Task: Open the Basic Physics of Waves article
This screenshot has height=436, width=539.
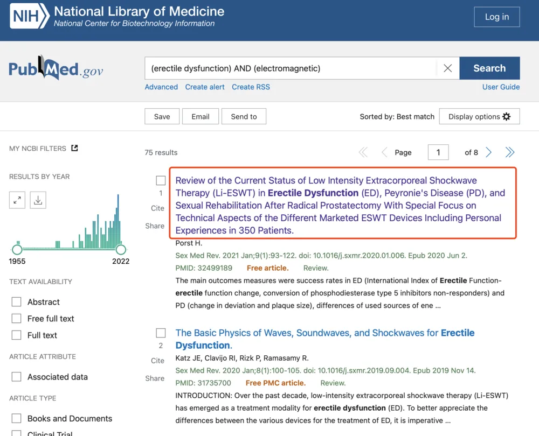Action: tap(325, 339)
